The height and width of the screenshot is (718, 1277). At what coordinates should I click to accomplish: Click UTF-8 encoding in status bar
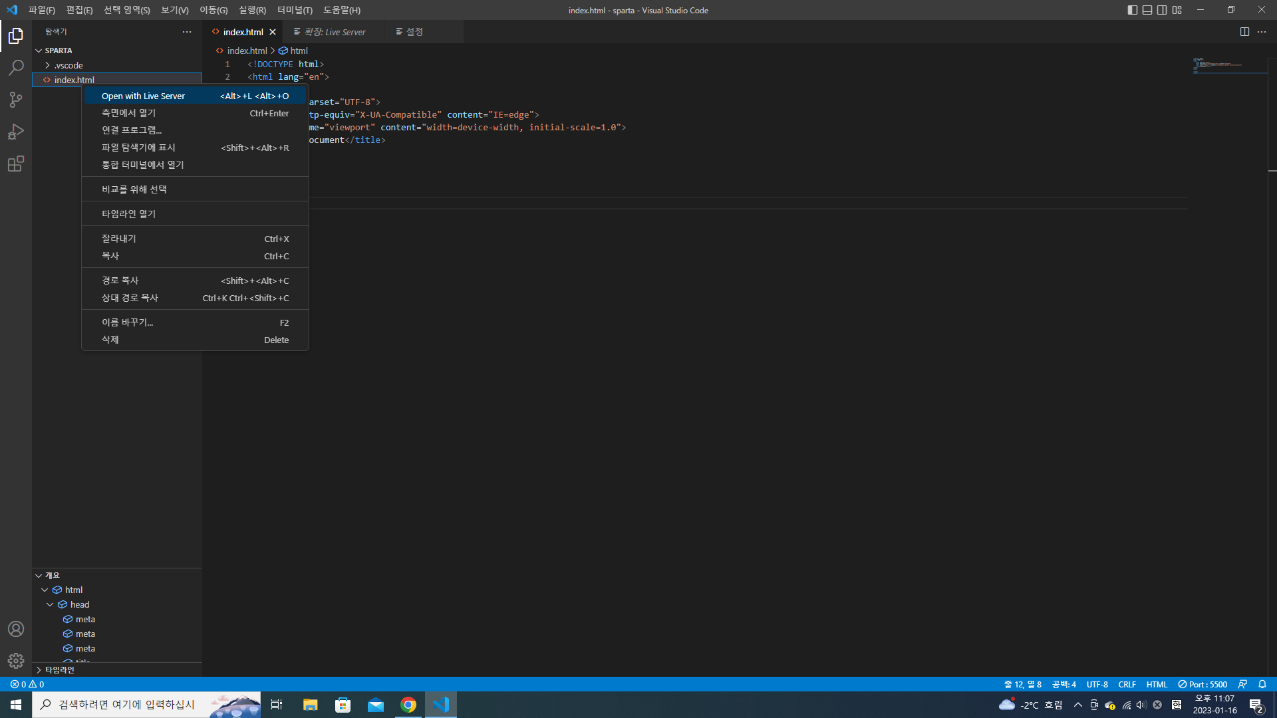coord(1097,684)
